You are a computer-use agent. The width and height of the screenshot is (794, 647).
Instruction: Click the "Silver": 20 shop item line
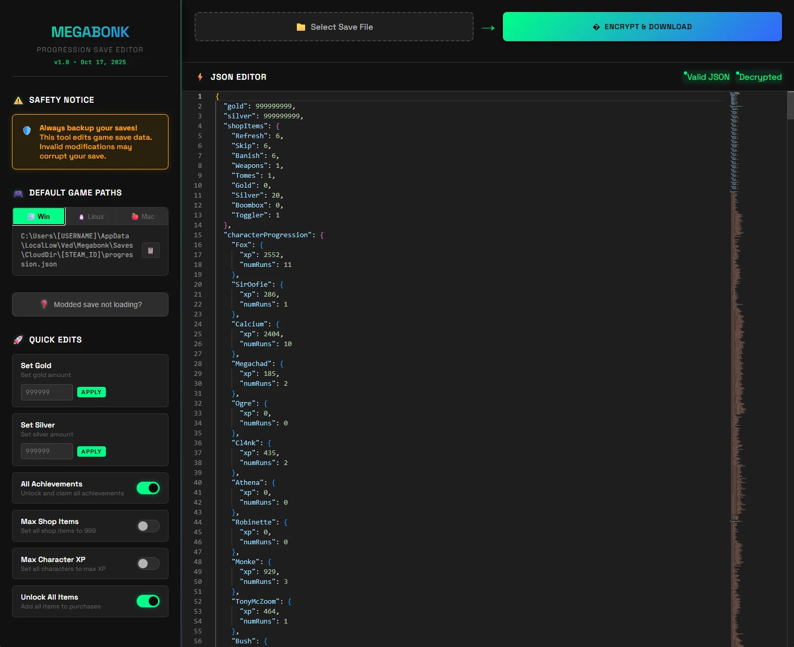(x=257, y=196)
